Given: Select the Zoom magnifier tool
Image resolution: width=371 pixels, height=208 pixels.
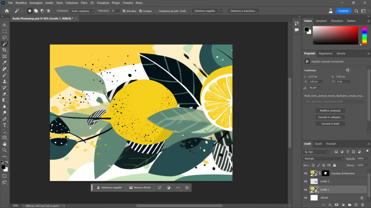Looking at the screenshot, I should pos(5,150).
